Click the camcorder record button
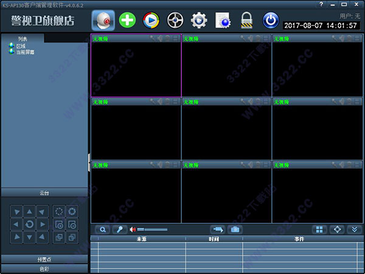The width and height of the screenshot is (365, 274). 218,230
